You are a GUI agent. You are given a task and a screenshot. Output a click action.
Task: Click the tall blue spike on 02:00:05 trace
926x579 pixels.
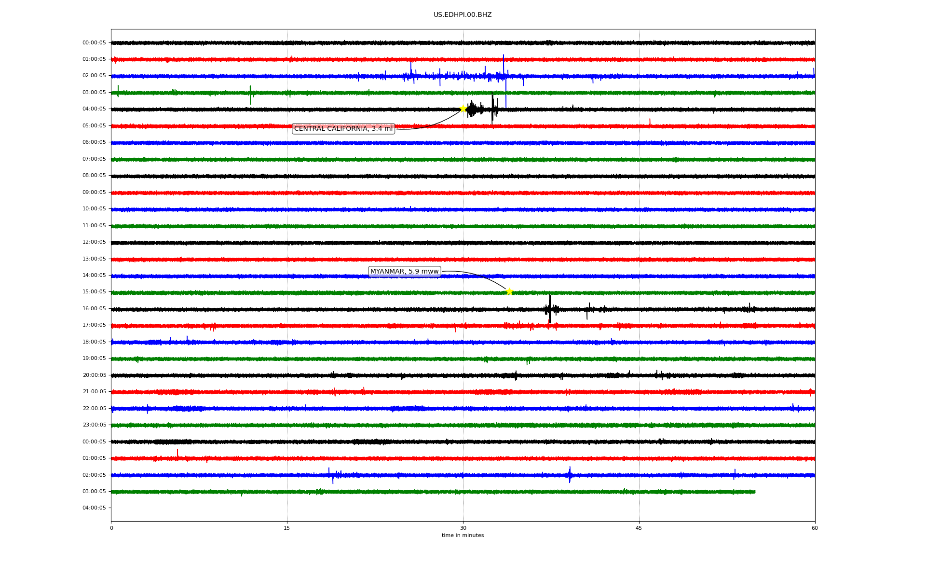tap(504, 65)
